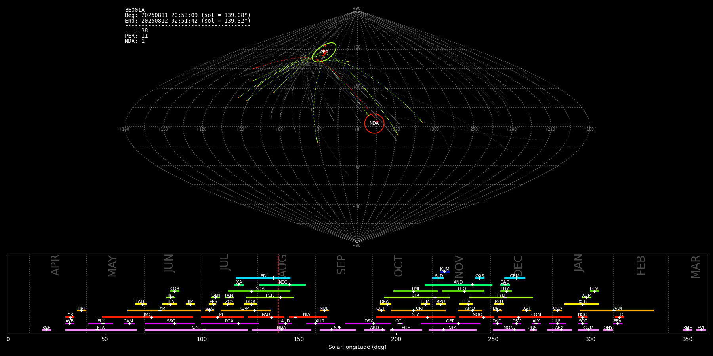This screenshot has height=356, width=713.
Task: Click the cyan ERI shower bar
Action: pos(263,278)
